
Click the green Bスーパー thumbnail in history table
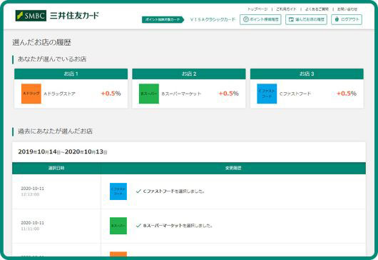(118, 226)
